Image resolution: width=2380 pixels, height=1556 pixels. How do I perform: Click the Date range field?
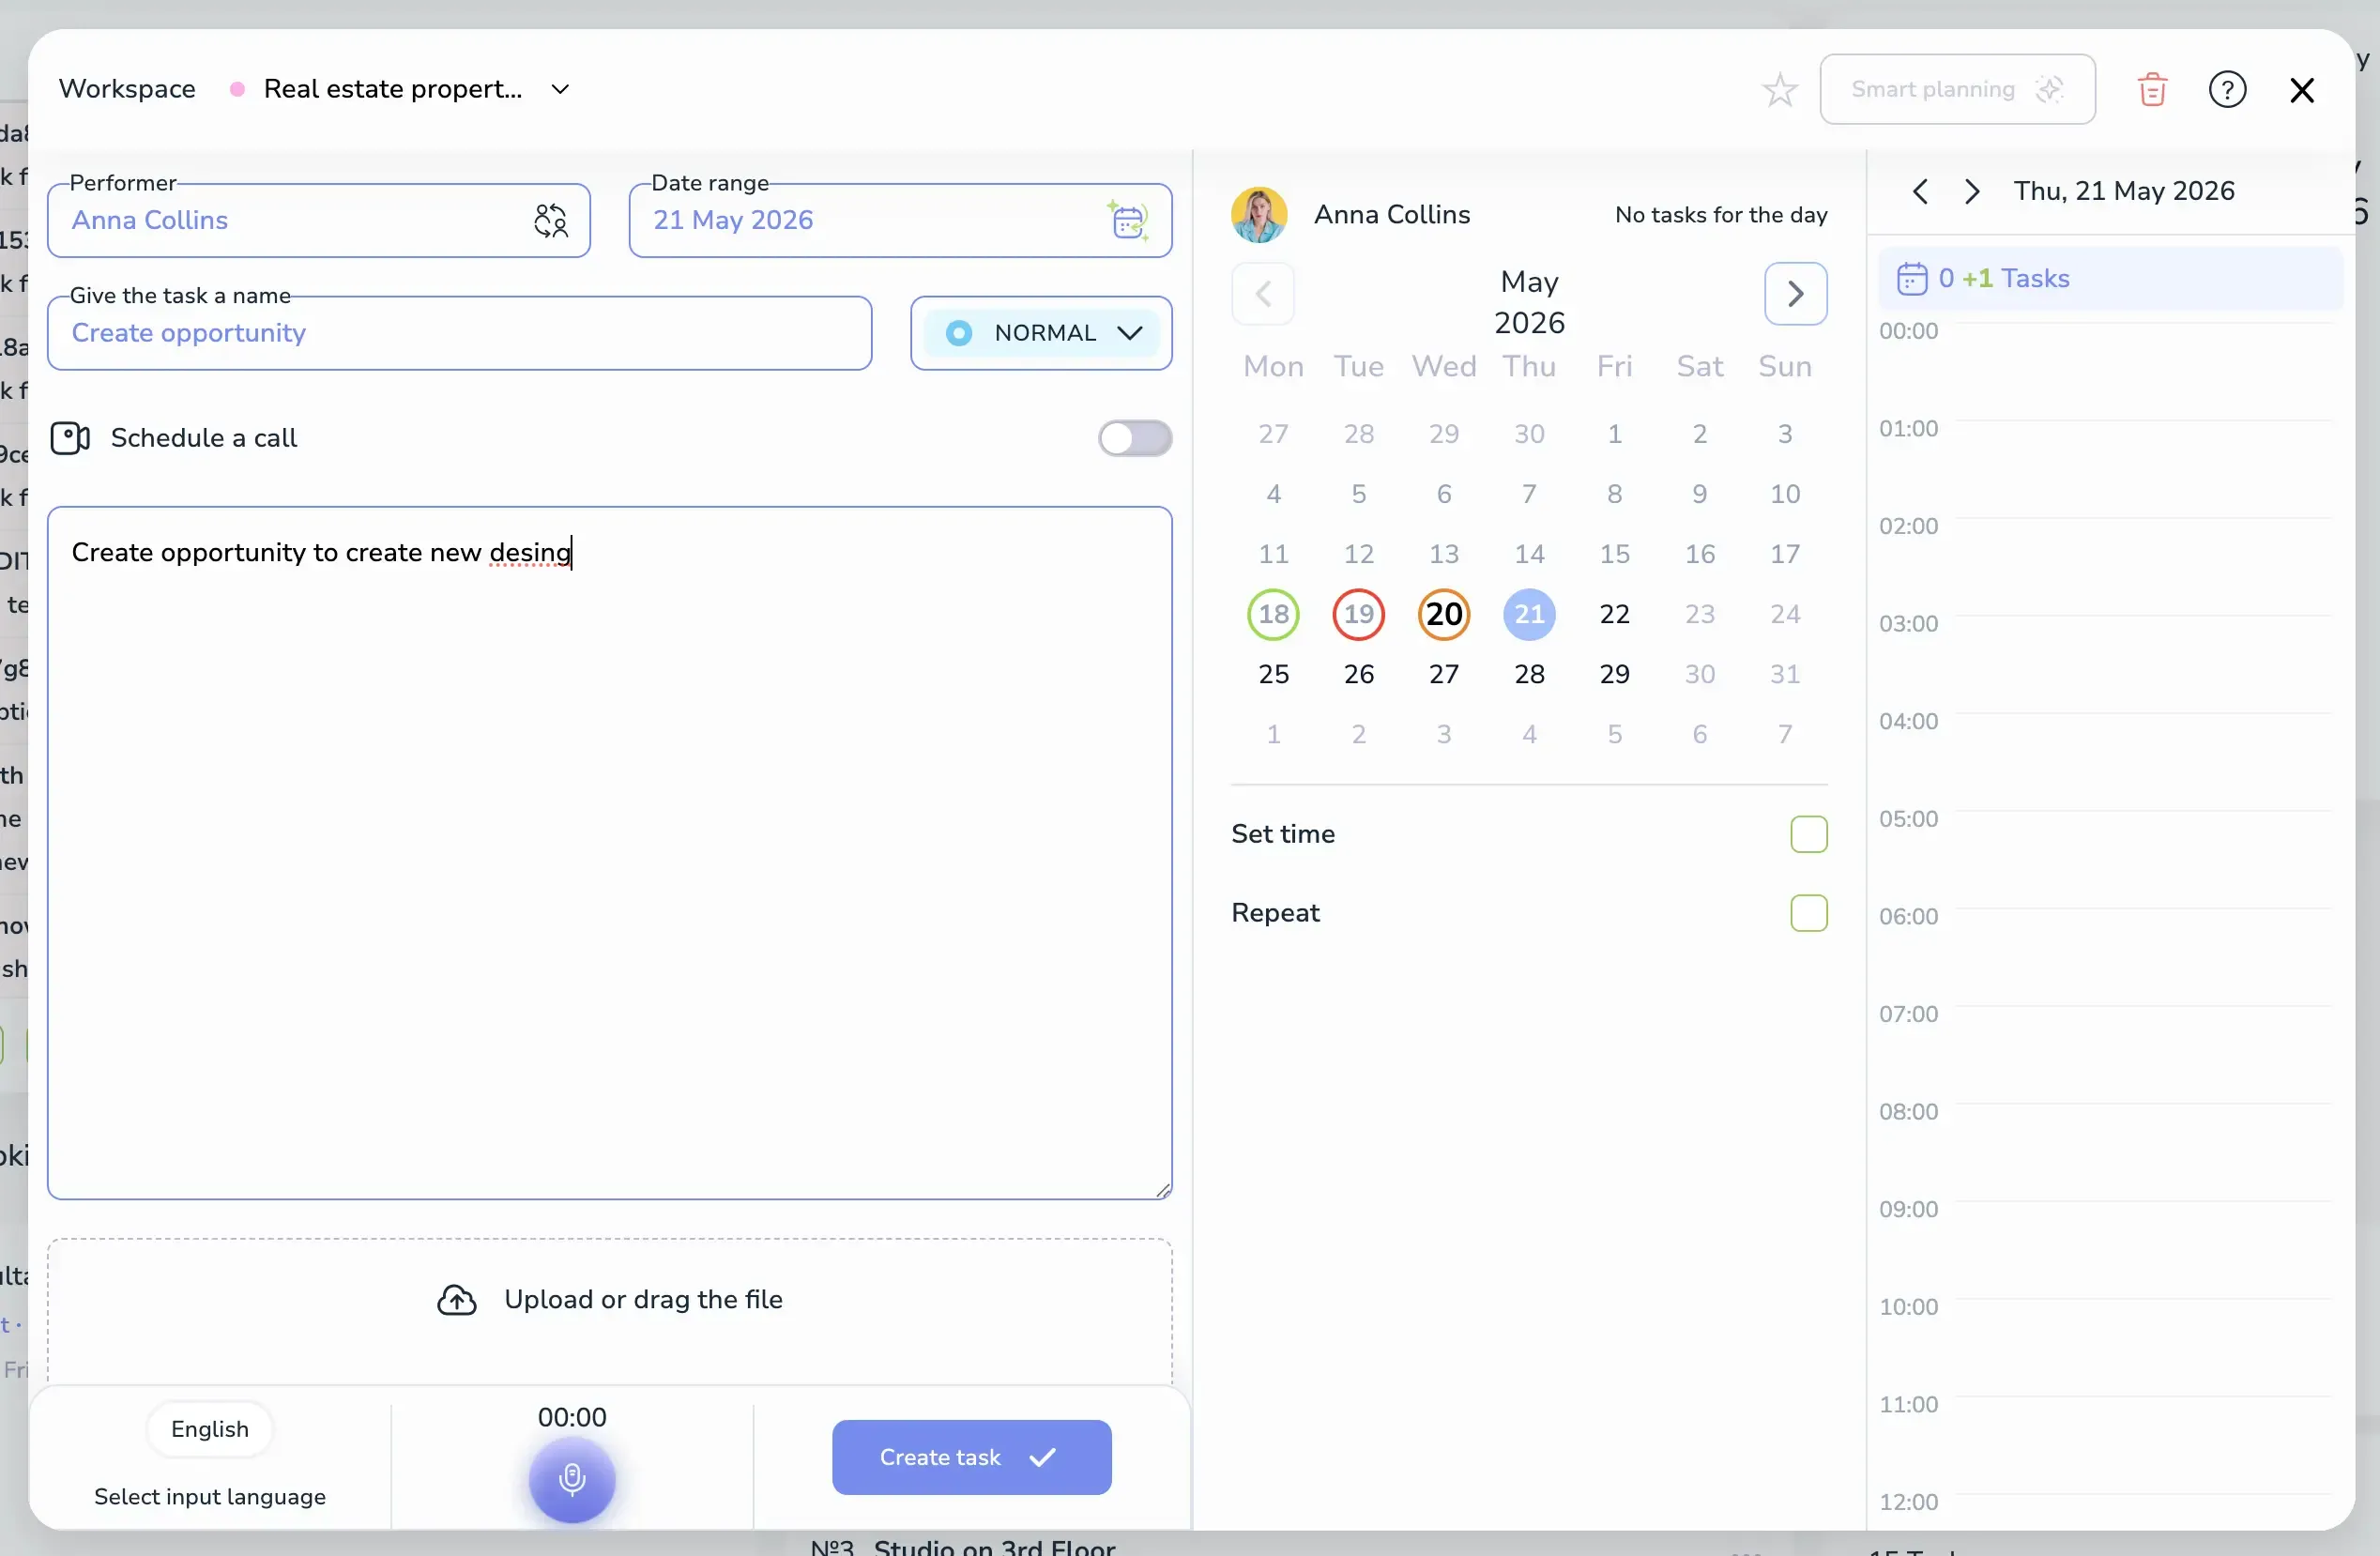(x=900, y=221)
